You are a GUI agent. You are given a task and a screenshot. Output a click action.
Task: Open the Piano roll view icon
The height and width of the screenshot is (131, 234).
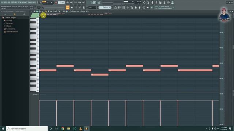pos(120,7)
